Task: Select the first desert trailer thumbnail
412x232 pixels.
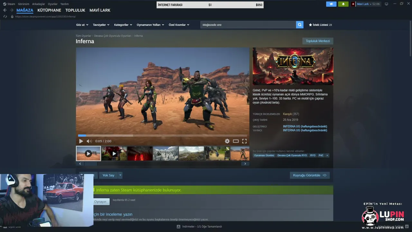Action: pyautogui.click(x=88, y=153)
